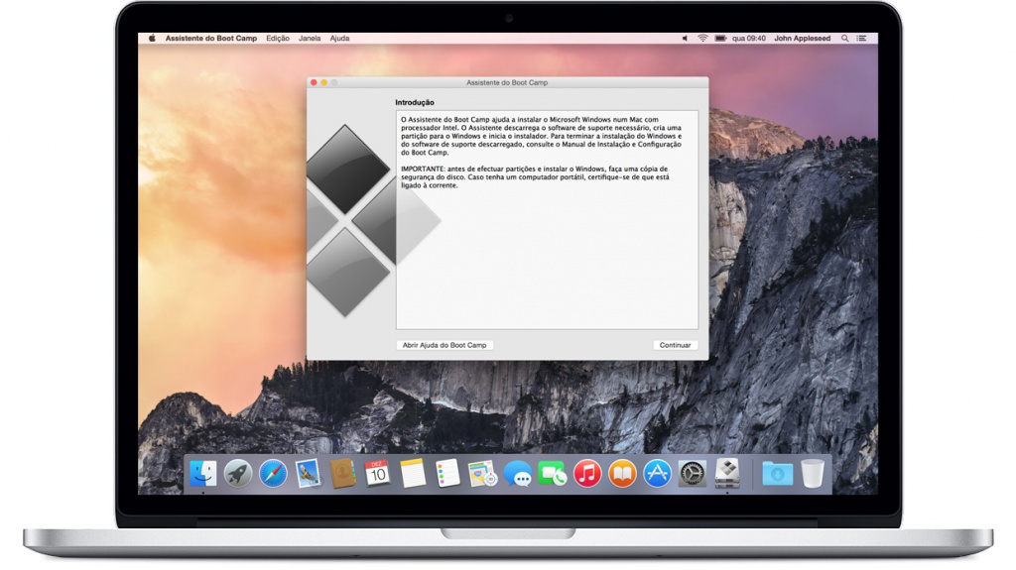Open App Store from the Dock
Image resolution: width=1016 pixels, height=570 pixels.
pyautogui.click(x=657, y=474)
